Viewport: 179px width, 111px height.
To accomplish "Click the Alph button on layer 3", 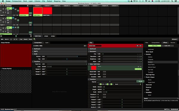I will tap(30, 15).
